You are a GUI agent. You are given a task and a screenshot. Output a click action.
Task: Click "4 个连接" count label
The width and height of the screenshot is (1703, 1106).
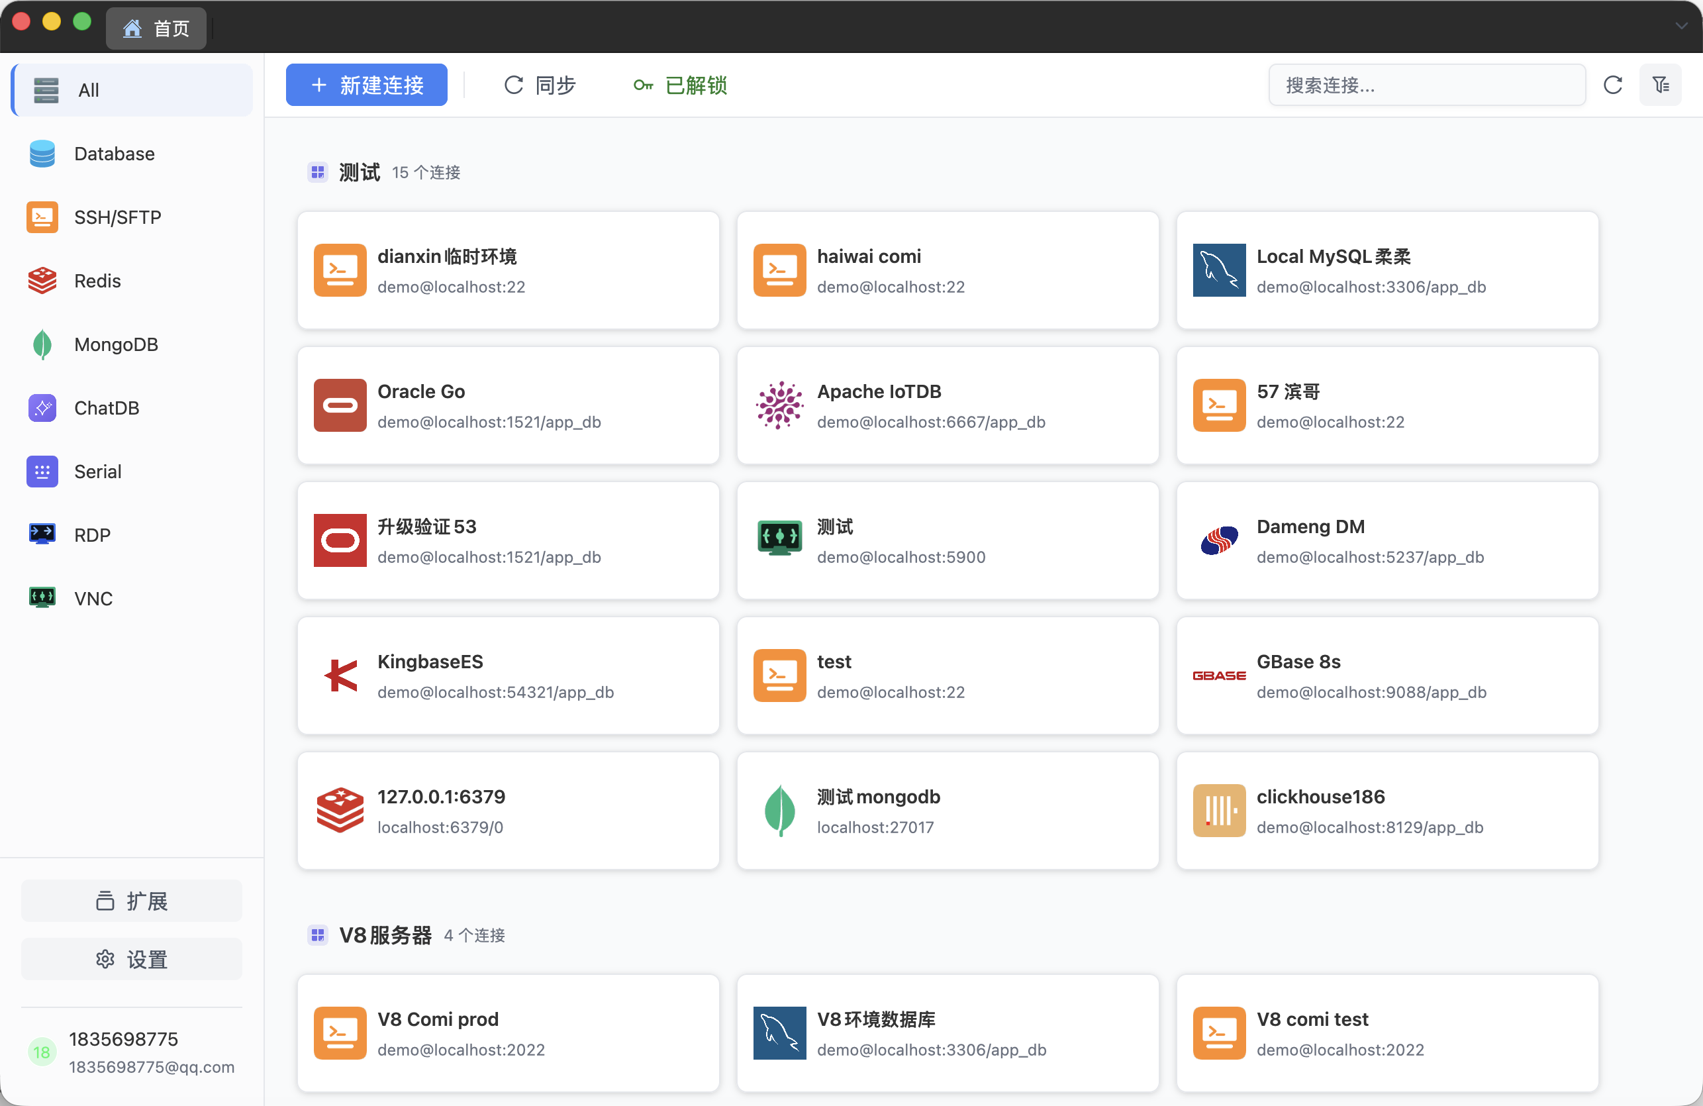coord(474,936)
